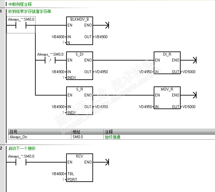Screen dimensions: 215x192
Task: Select the RCV instruction box
Action: (79, 168)
